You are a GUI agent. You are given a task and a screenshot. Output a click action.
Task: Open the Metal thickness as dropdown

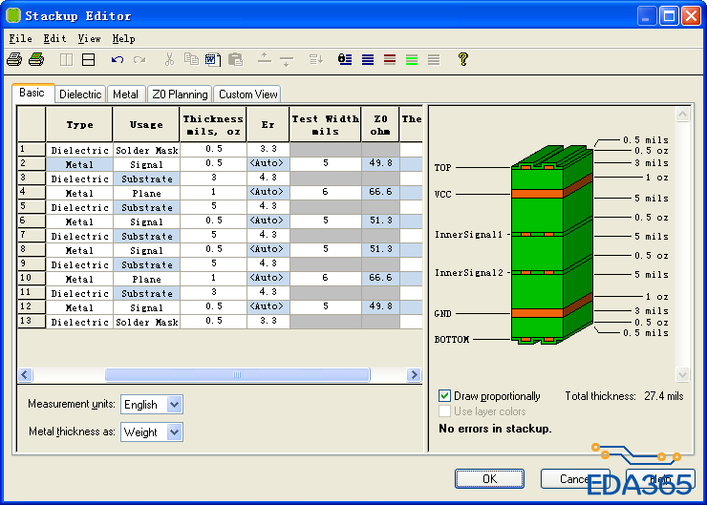pyautogui.click(x=173, y=432)
